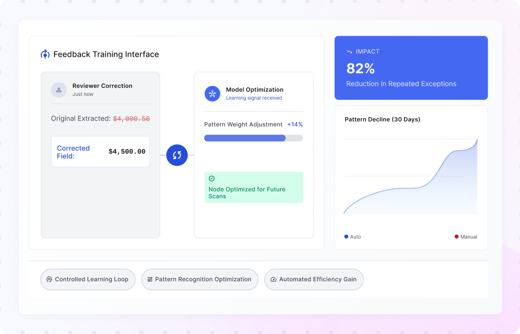Click the Feedback Training Interface loop icon

(x=45, y=54)
